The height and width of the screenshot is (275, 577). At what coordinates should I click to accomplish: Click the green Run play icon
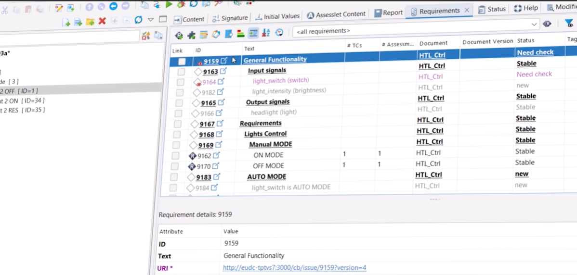169,4
